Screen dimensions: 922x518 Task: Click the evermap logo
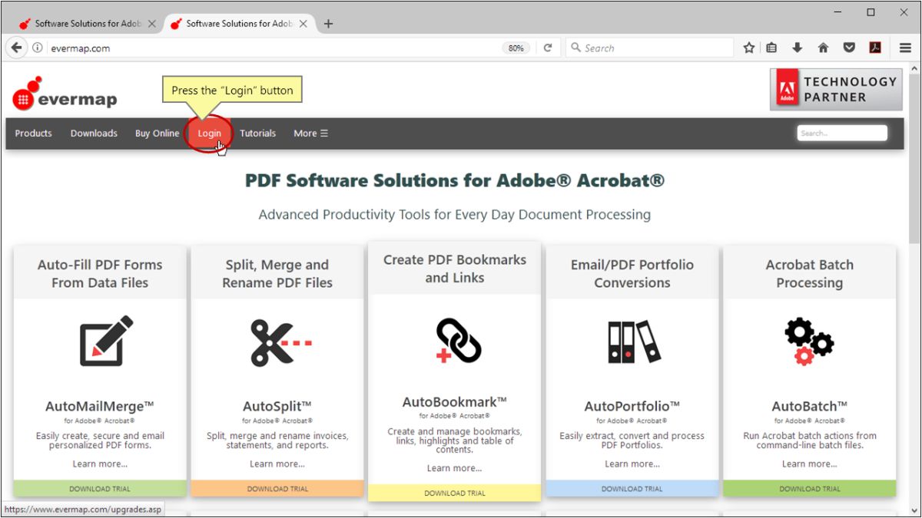click(x=65, y=94)
